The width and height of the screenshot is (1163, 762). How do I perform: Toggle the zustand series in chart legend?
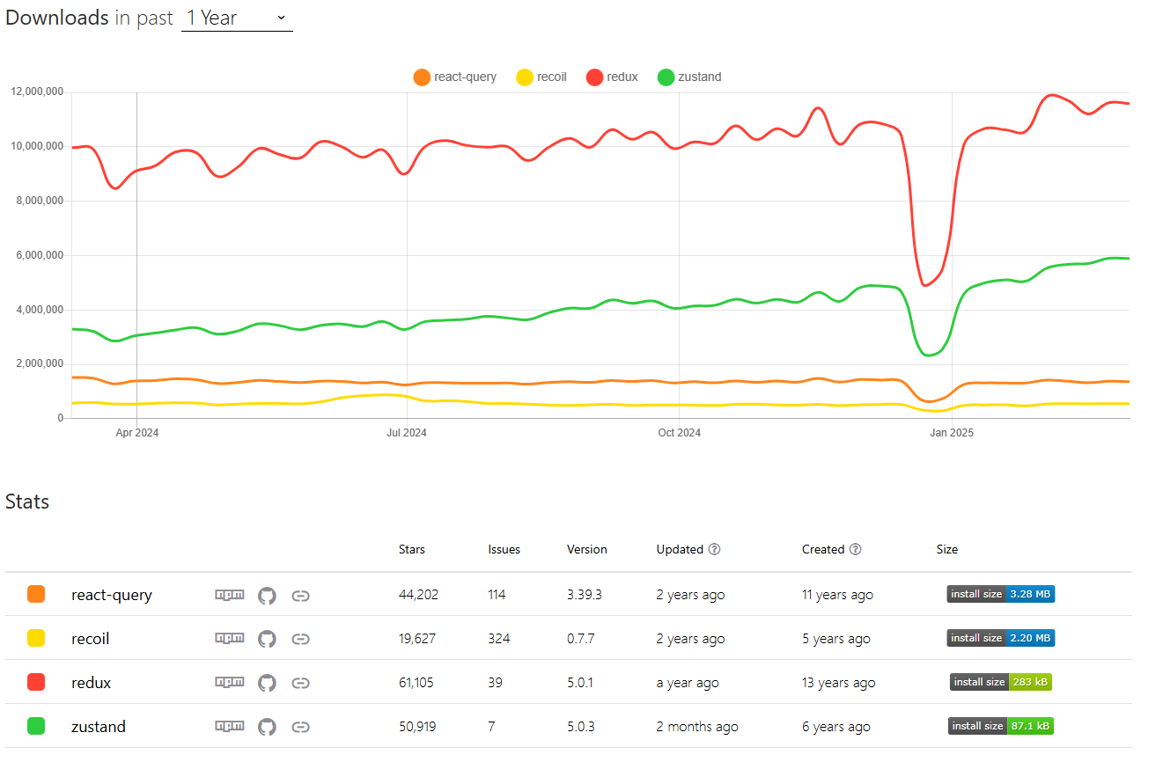coord(689,77)
